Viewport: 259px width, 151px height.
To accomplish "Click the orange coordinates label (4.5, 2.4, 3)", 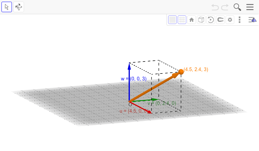I will (x=196, y=69).
